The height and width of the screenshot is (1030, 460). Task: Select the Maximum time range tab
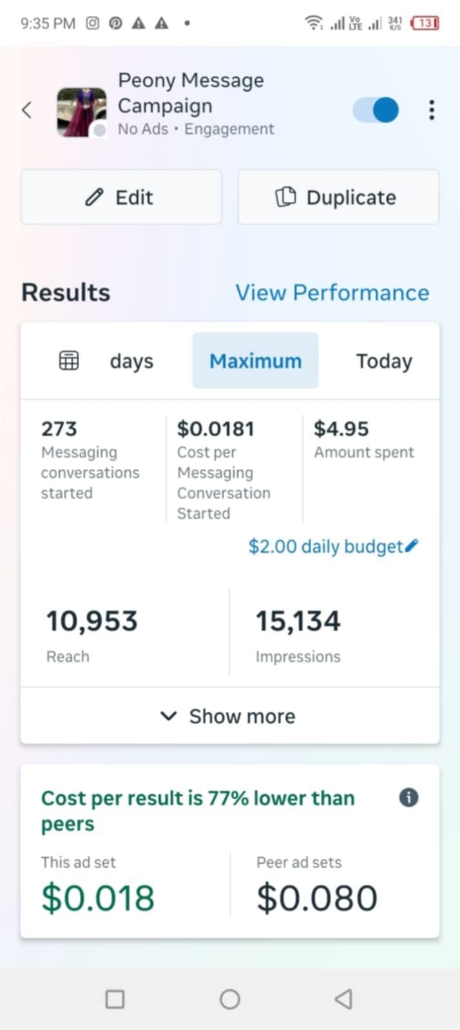coord(255,361)
